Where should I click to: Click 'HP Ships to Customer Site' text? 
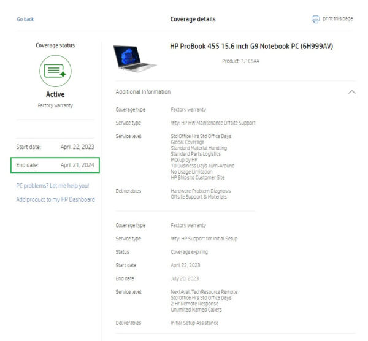point(197,178)
